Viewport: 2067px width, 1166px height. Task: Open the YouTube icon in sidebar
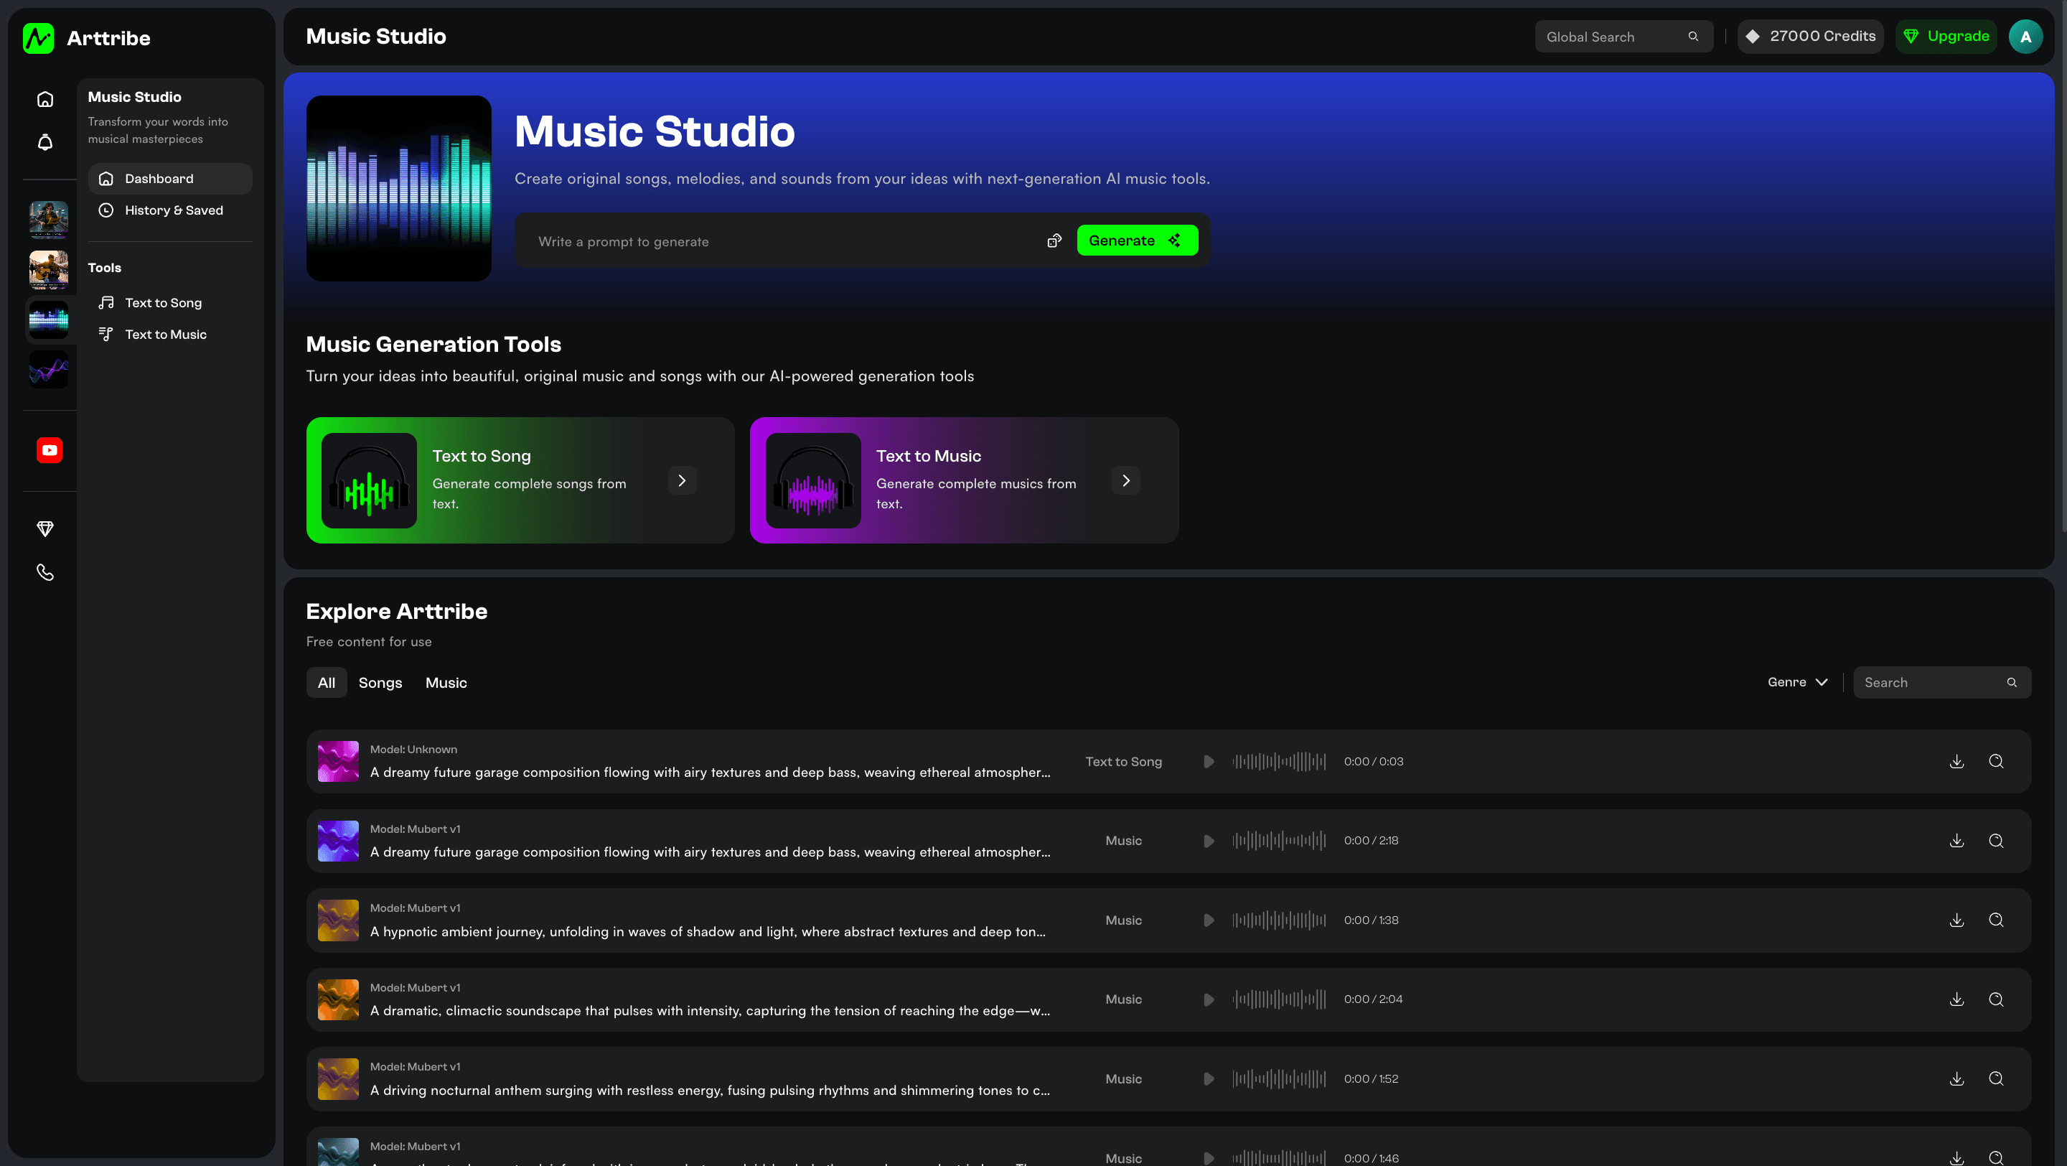pos(49,450)
